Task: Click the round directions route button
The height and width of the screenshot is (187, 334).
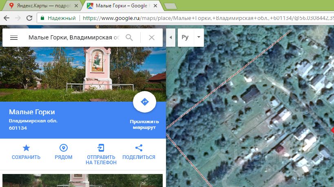Action: click(x=144, y=102)
